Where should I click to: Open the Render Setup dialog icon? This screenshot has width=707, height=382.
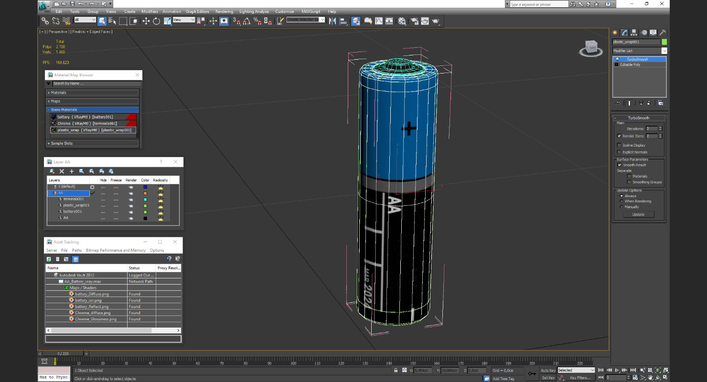tap(414, 21)
